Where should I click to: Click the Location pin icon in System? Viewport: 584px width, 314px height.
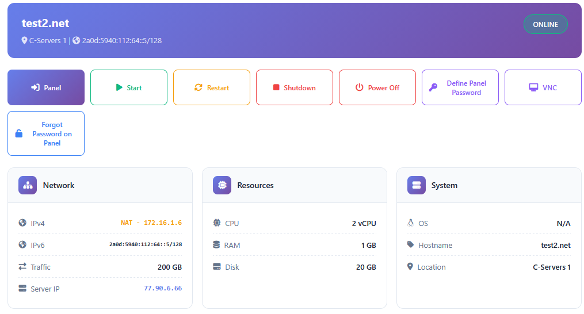click(410, 267)
